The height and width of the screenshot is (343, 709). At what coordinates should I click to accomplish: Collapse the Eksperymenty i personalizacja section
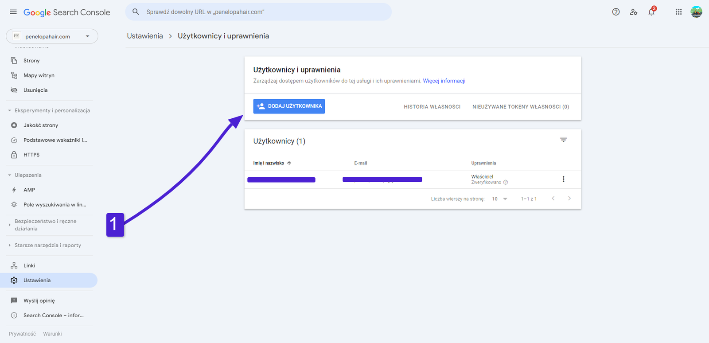pos(10,110)
